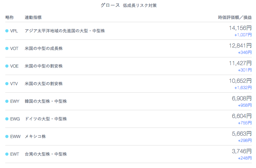Click the 略称 column header
Image resolution: width=256 pixels, height=168 pixels.
10,18
